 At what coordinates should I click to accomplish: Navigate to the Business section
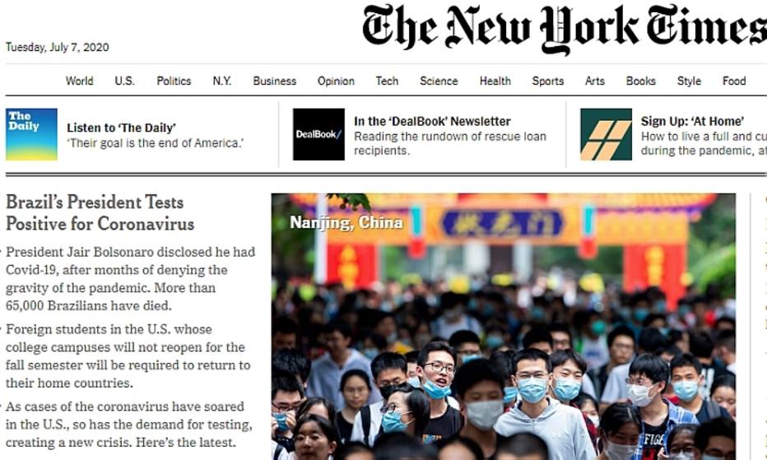coord(274,81)
